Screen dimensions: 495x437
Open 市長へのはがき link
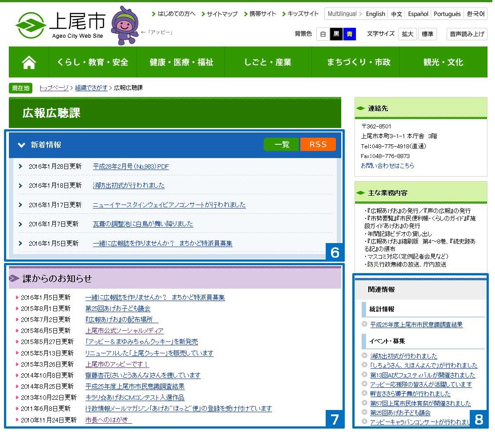pyautogui.click(x=108, y=420)
